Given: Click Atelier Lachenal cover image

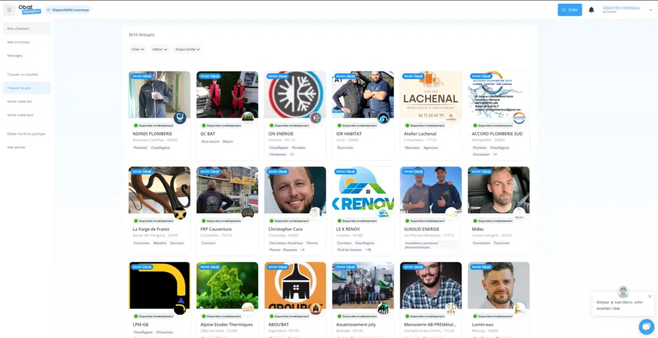Looking at the screenshot, I should (431, 94).
